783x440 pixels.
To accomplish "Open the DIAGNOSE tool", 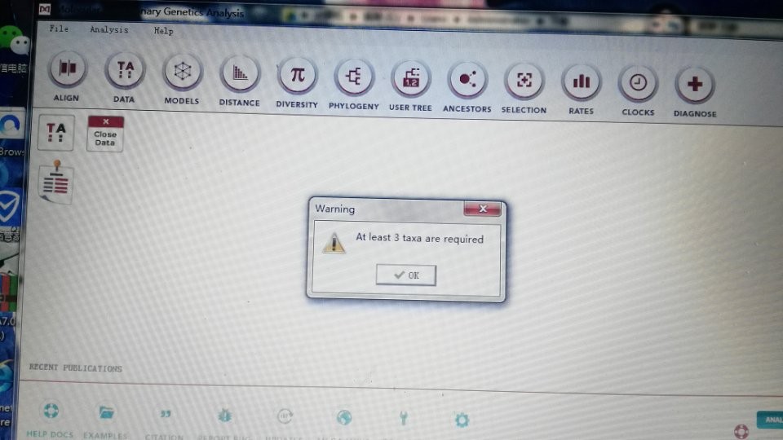I will click(695, 85).
